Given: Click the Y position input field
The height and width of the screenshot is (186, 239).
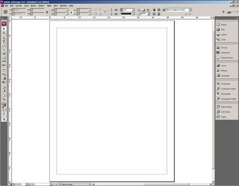Looking at the screenshot, I should click(x=19, y=14).
